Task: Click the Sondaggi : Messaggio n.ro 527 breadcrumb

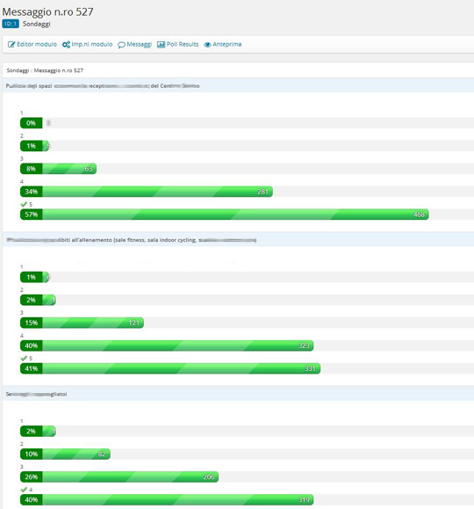Action: click(45, 70)
